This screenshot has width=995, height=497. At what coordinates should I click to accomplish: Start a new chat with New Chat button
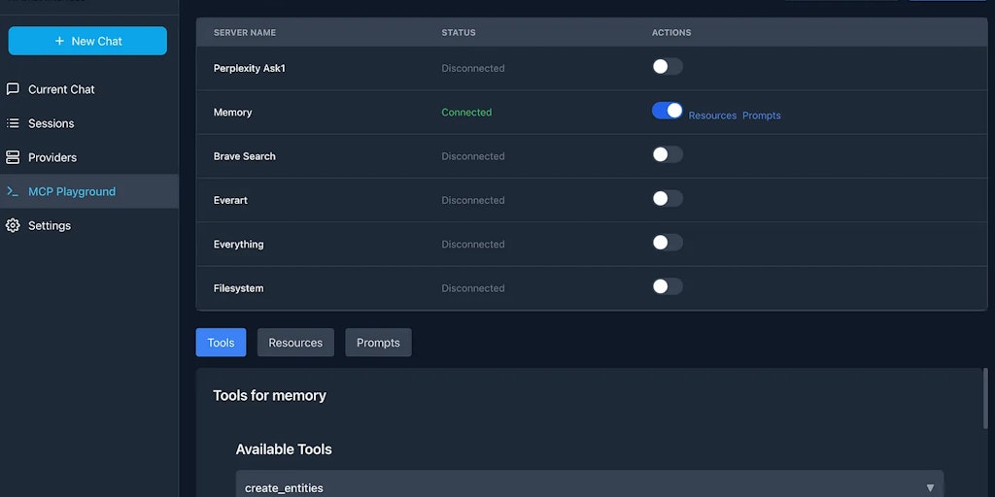point(87,41)
